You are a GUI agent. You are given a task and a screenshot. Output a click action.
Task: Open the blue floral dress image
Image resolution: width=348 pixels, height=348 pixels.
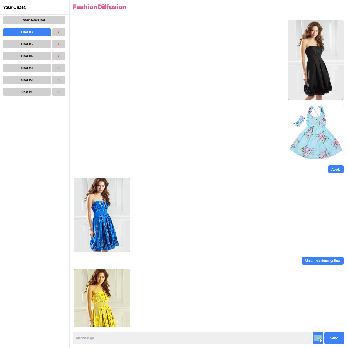[x=315, y=132]
